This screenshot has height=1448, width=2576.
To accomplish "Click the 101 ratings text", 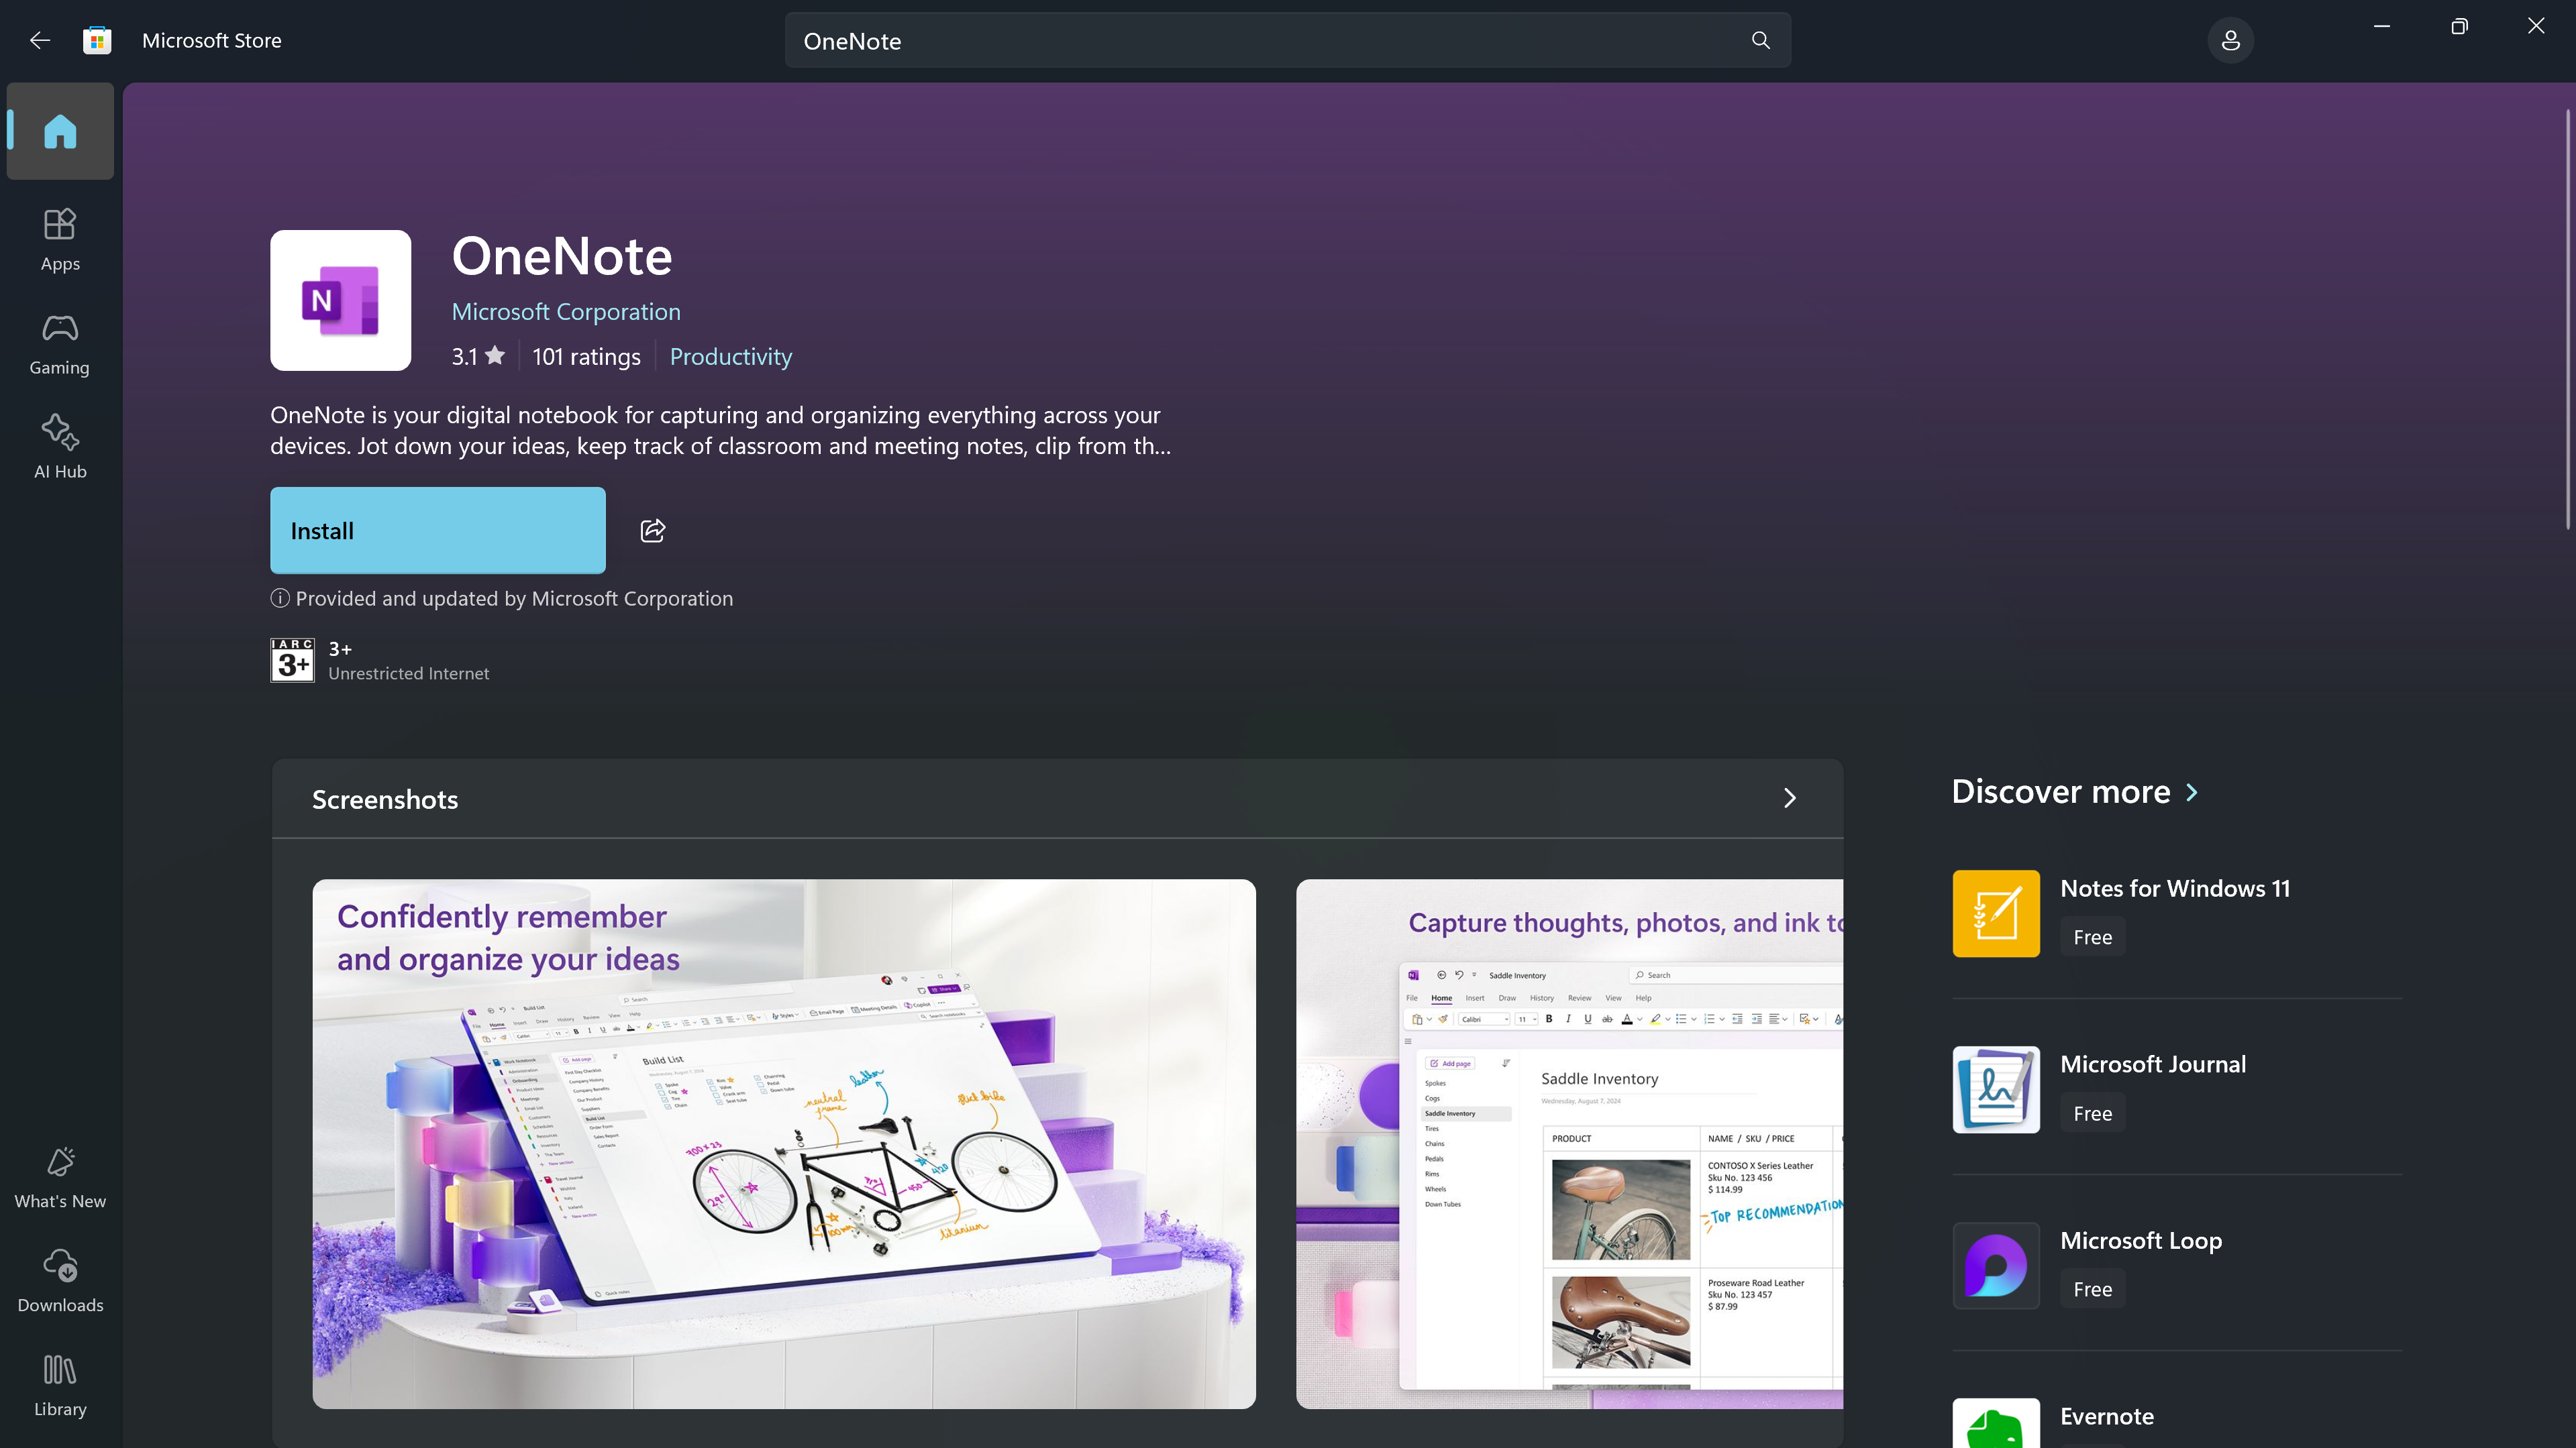I will [x=586, y=357].
